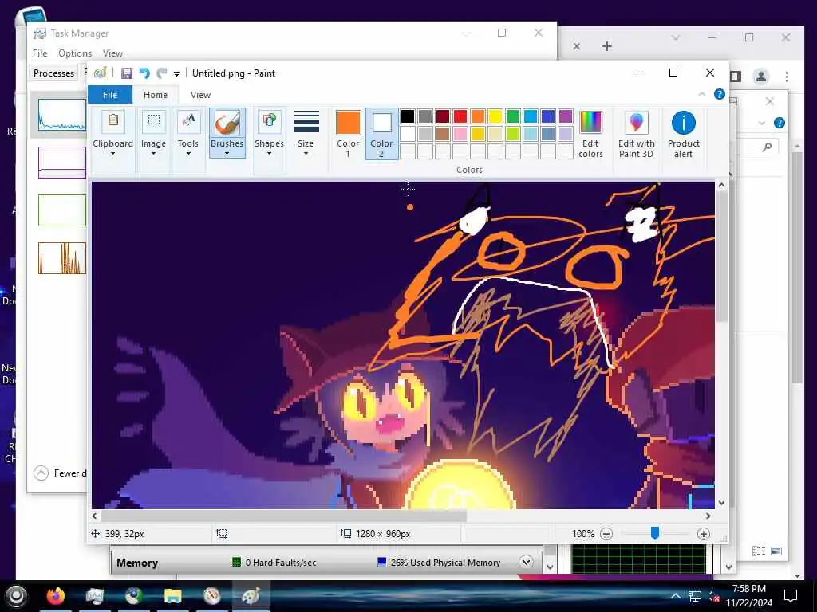Select Processes tab in Task Manager
The width and height of the screenshot is (817, 612).
click(x=53, y=73)
